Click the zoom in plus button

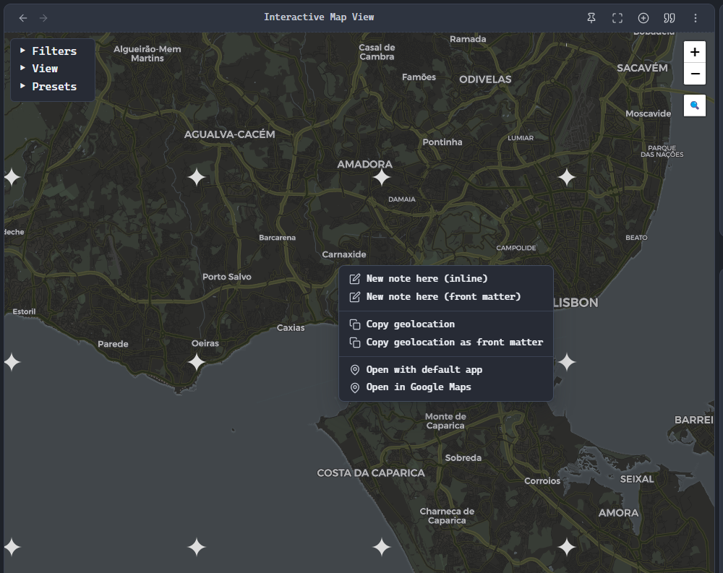(x=694, y=51)
